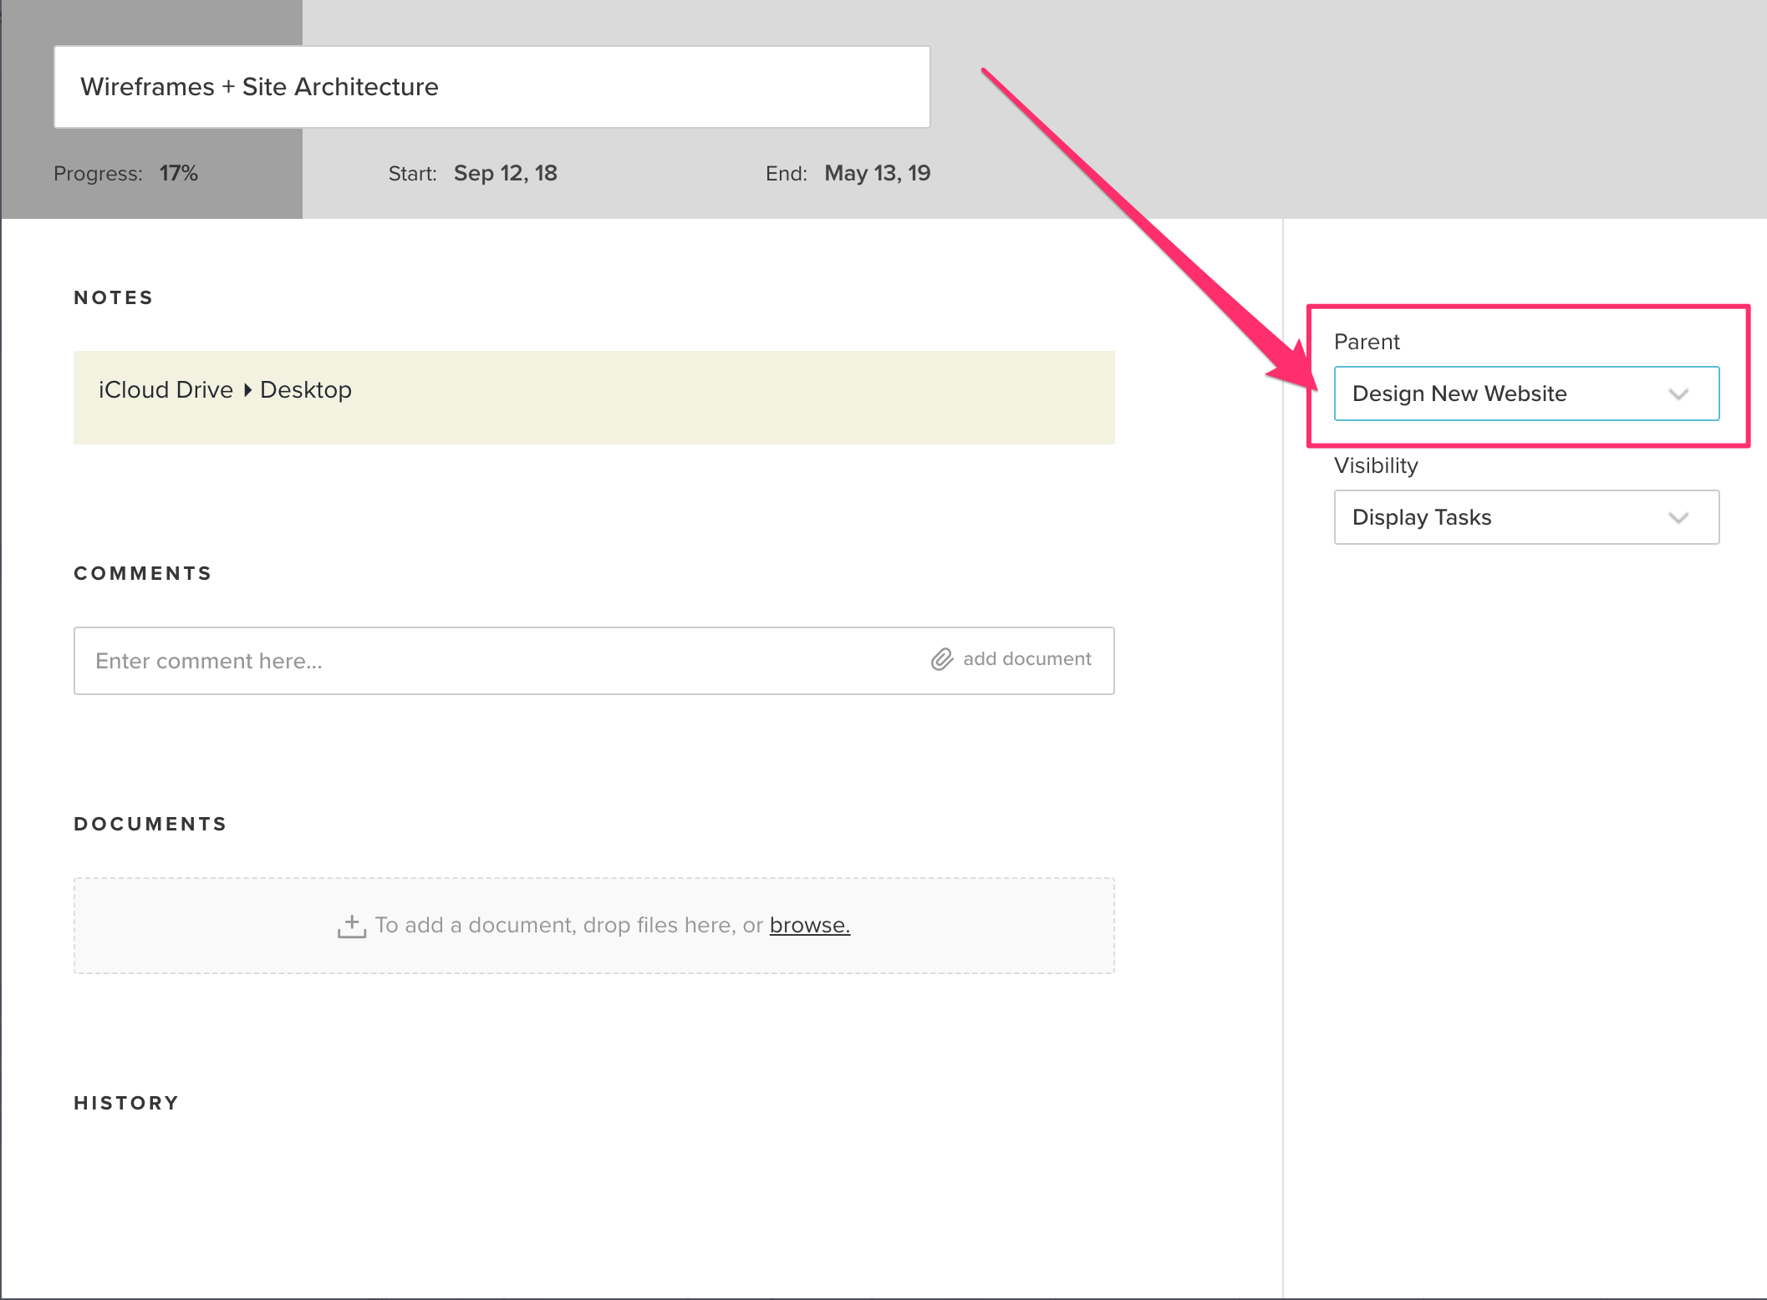This screenshot has width=1767, height=1300.
Task: Click the HISTORY section heading
Action: pyautogui.click(x=126, y=1103)
